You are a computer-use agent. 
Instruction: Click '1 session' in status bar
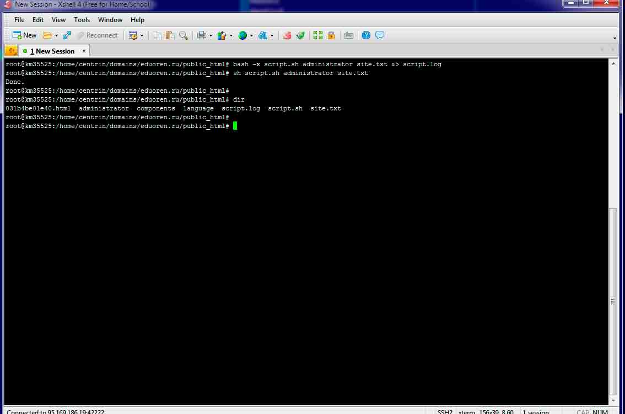coord(535,412)
